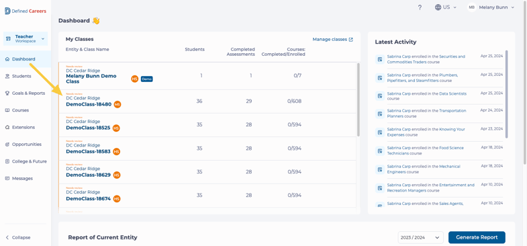Click the My Classes list scrollbar
The width and height of the screenshot is (527, 246).
point(358,99)
